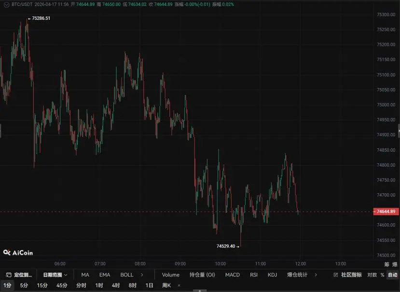
Task: Select the 1日 timeframe
Action: (149, 285)
